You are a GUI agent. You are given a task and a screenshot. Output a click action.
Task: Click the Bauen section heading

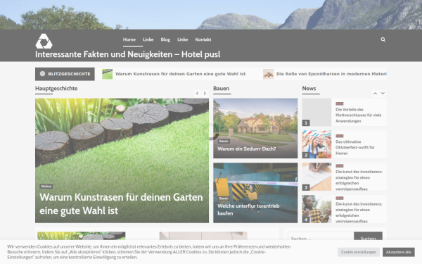222,89
